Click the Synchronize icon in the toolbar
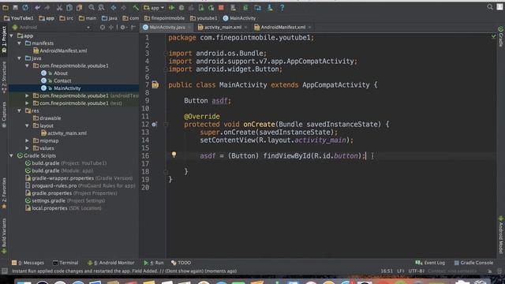 [25, 7]
